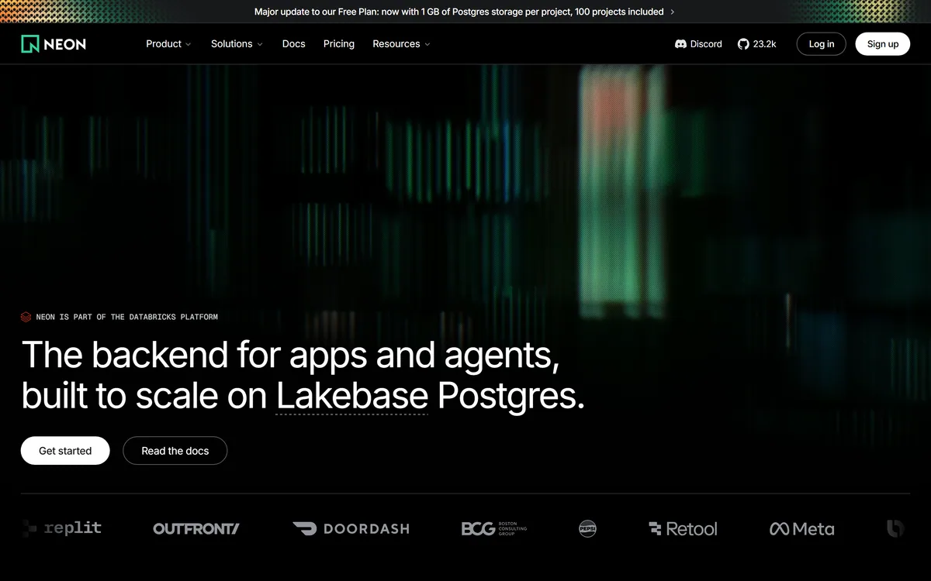
Task: Click the Log in button
Action: point(822,44)
